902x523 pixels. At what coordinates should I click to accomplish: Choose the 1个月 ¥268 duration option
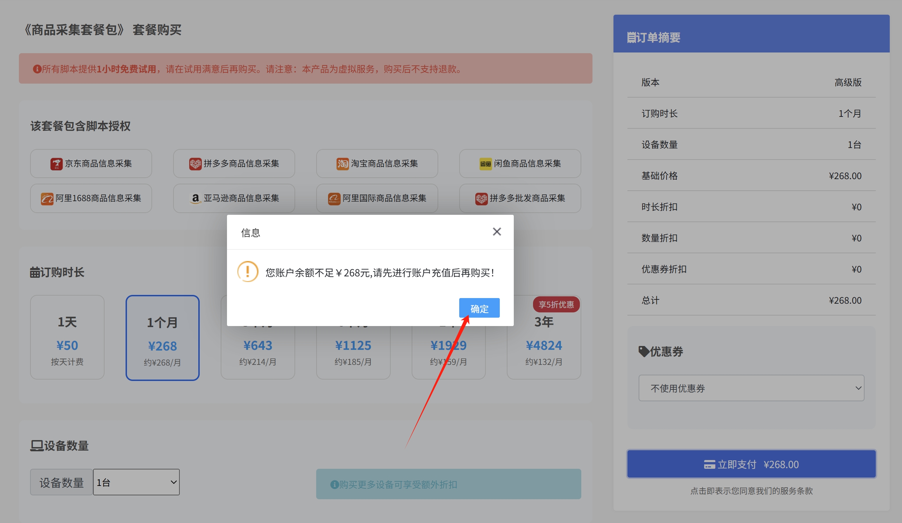coord(163,338)
